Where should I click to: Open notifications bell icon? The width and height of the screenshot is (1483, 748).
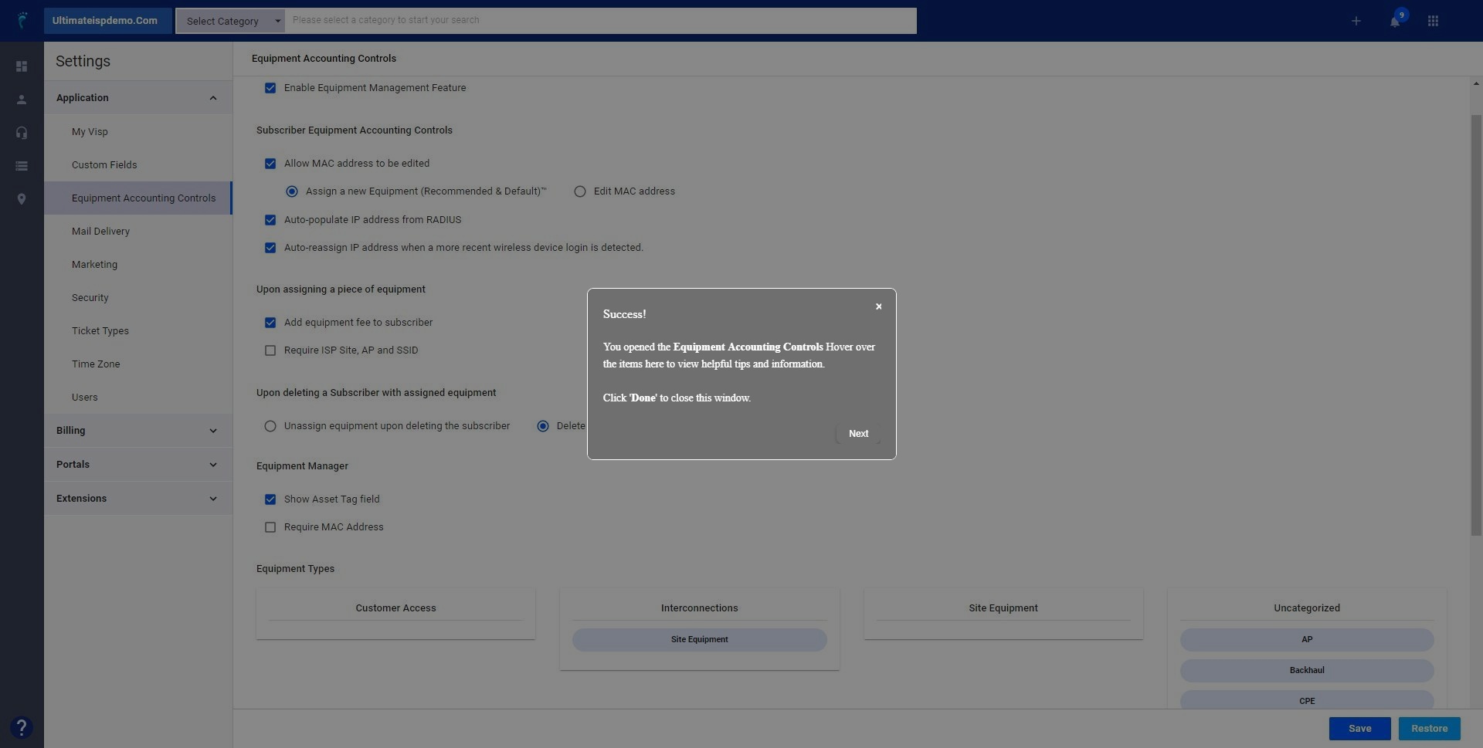coord(1395,21)
